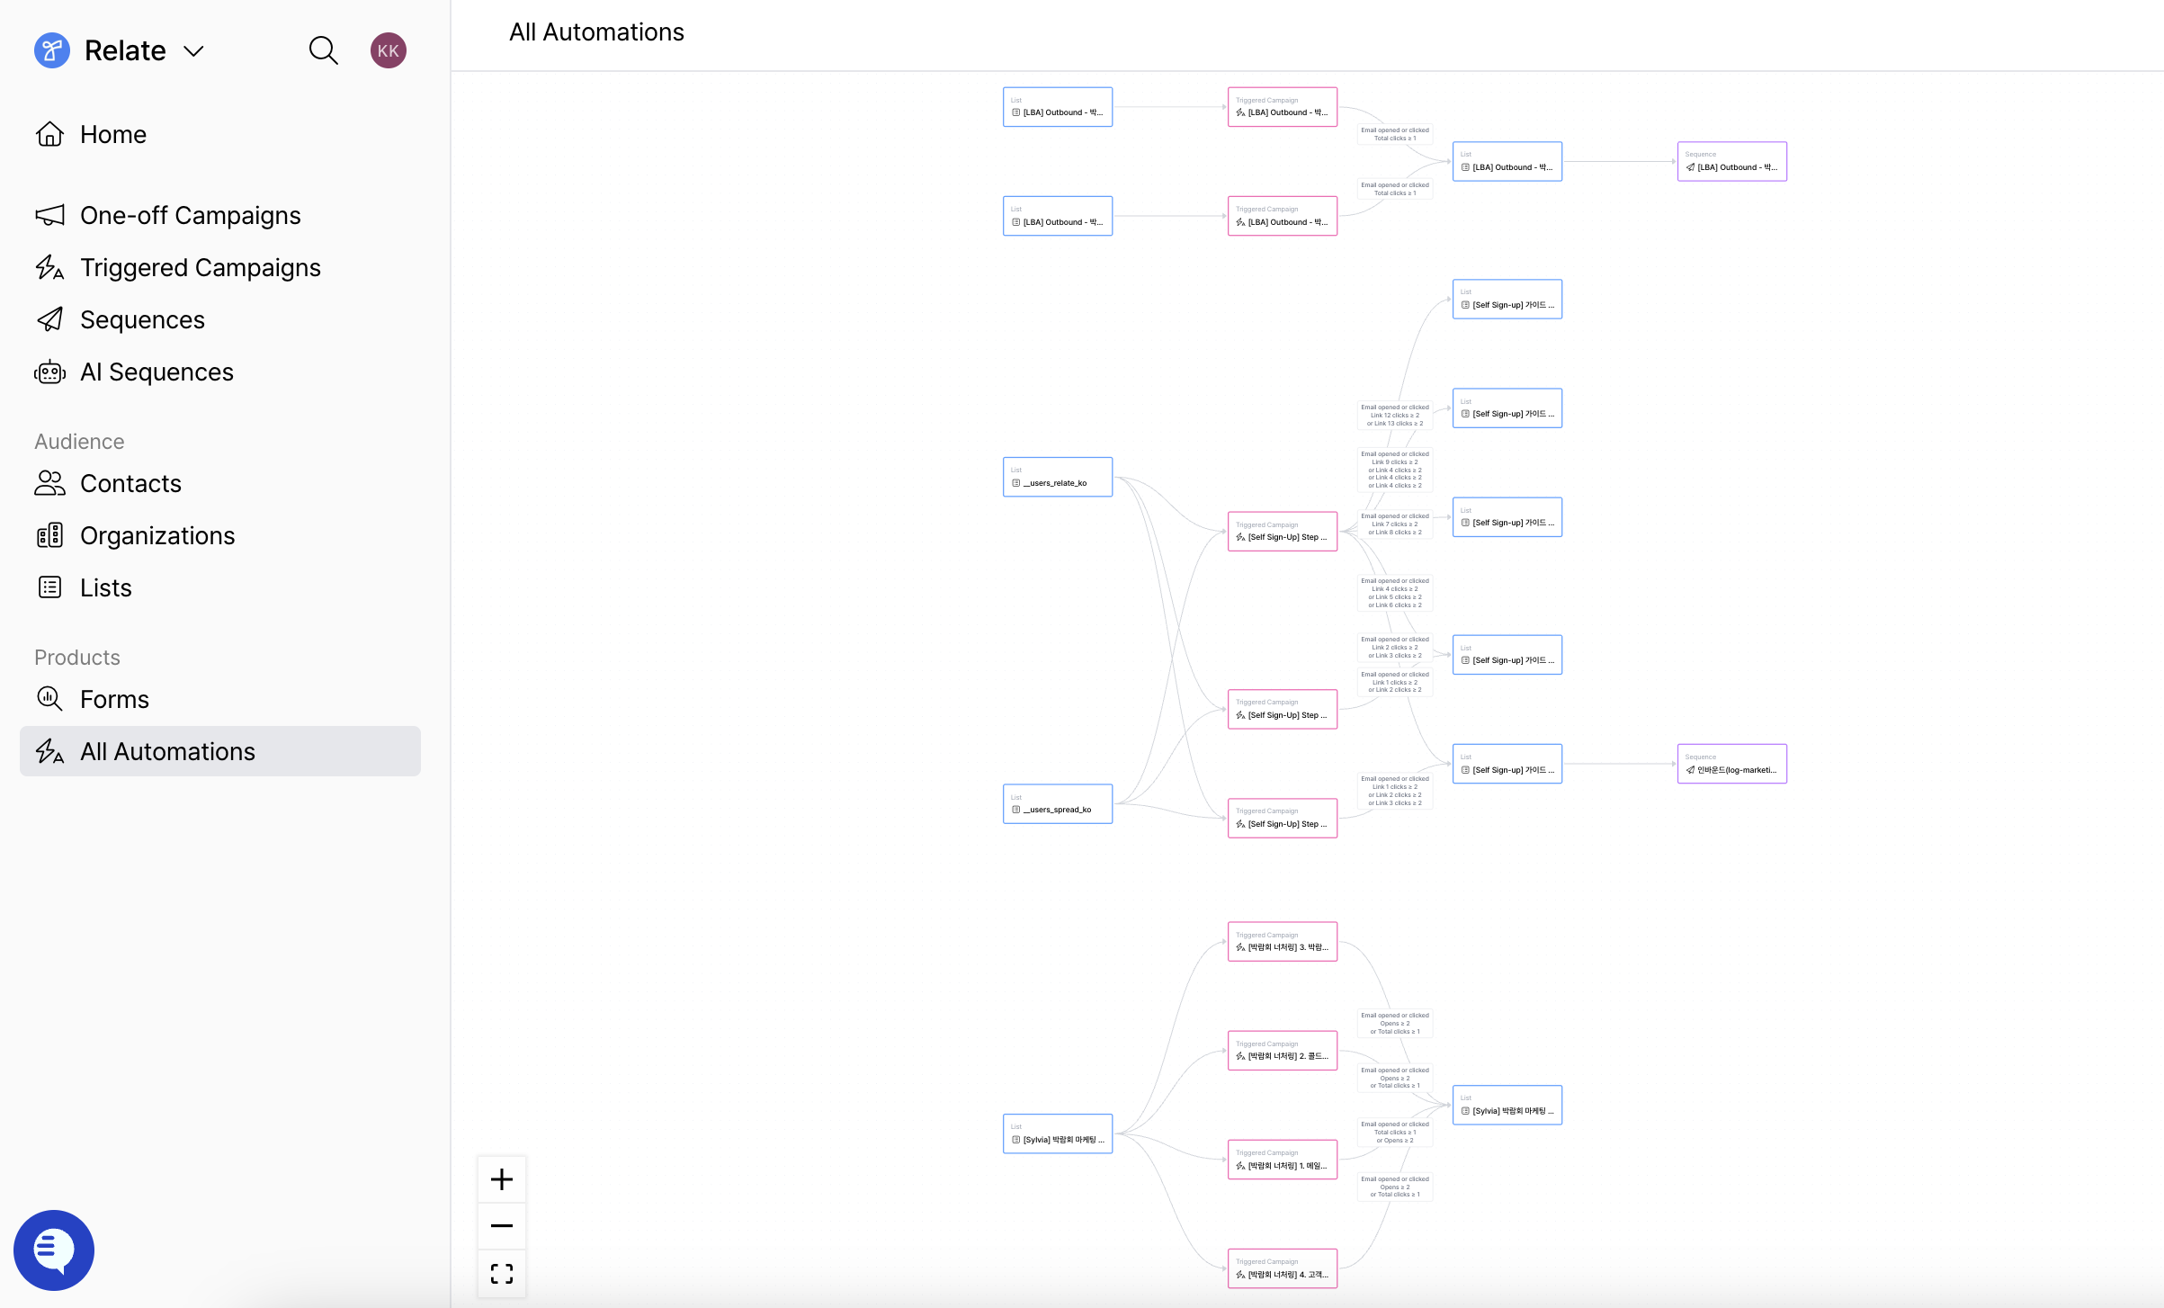Open Forms under Products
Image resolution: width=2164 pixels, height=1308 pixels.
pos(114,698)
